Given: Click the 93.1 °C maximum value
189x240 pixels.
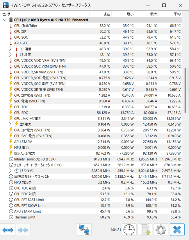Looking at the screenshot, I should (x=151, y=26).
